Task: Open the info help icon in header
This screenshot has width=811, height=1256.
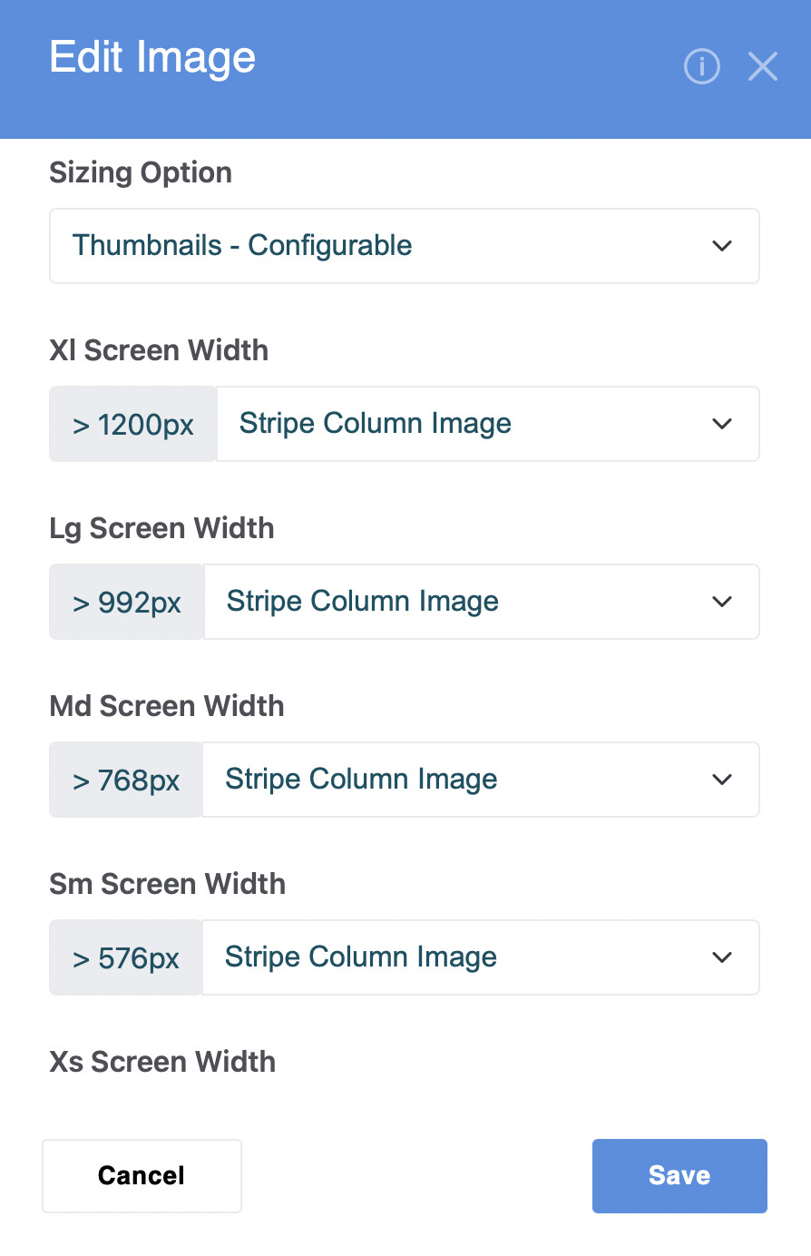Action: [x=701, y=66]
